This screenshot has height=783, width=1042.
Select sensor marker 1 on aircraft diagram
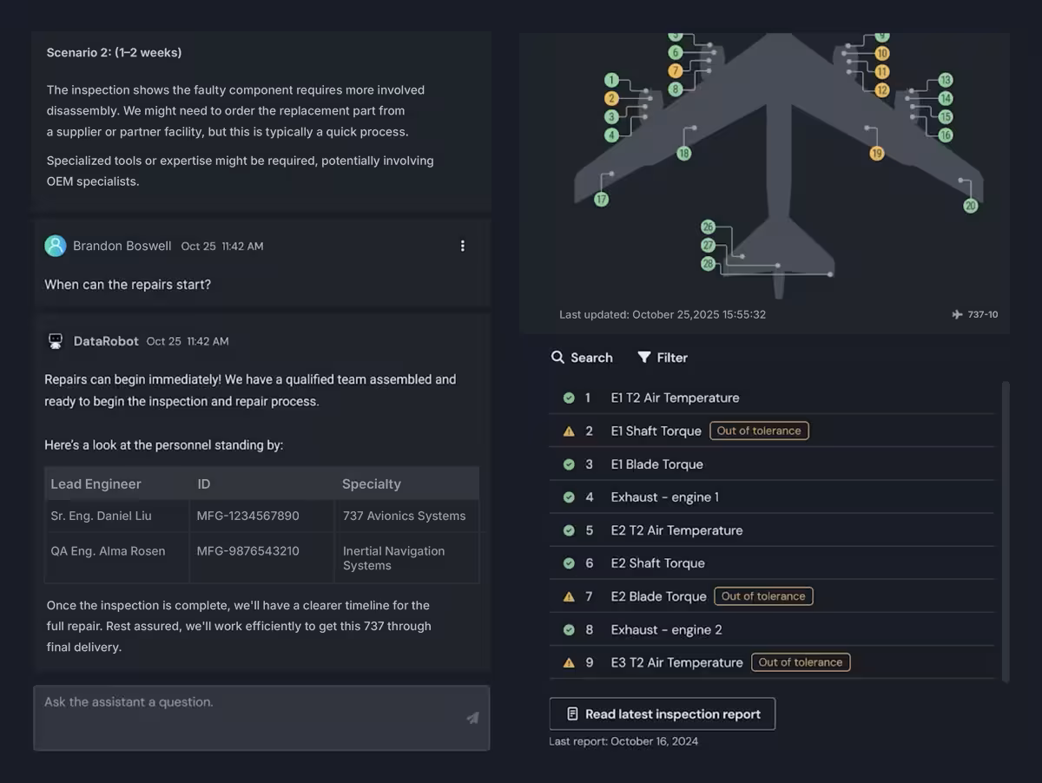pyautogui.click(x=611, y=80)
